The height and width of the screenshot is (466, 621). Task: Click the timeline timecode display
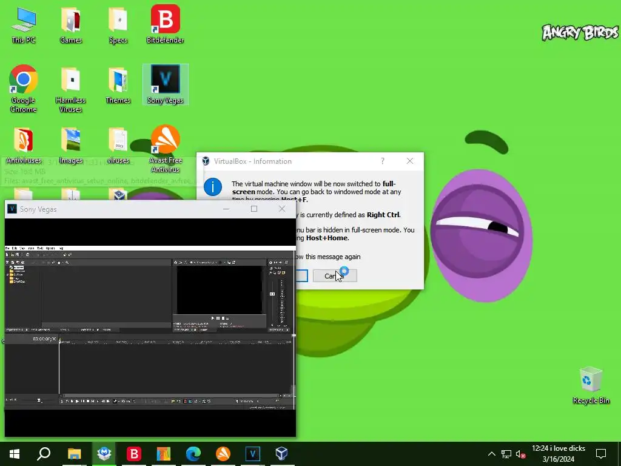click(44, 339)
